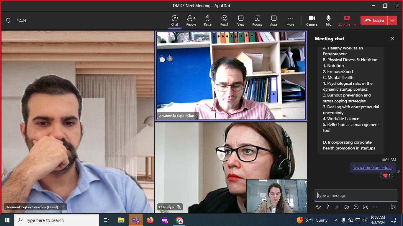The height and width of the screenshot is (226, 403).
Task: Open the React emoji options
Action: coord(224,20)
